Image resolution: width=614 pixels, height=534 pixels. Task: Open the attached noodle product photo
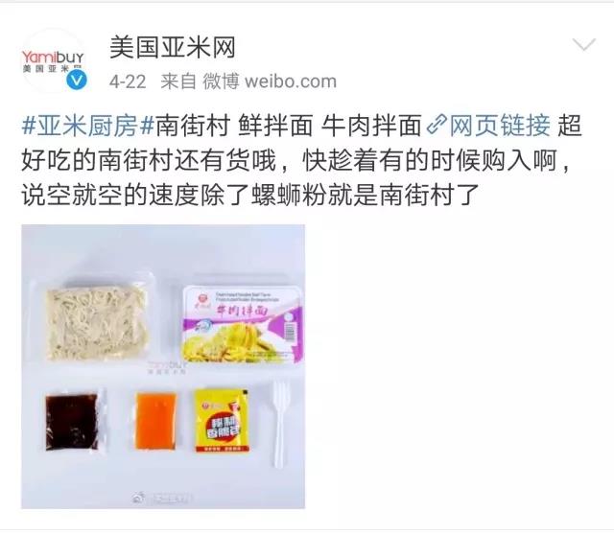[163, 366]
